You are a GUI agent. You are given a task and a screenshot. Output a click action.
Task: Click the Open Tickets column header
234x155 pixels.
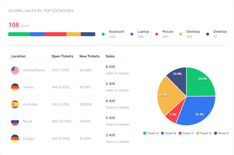[62, 56]
